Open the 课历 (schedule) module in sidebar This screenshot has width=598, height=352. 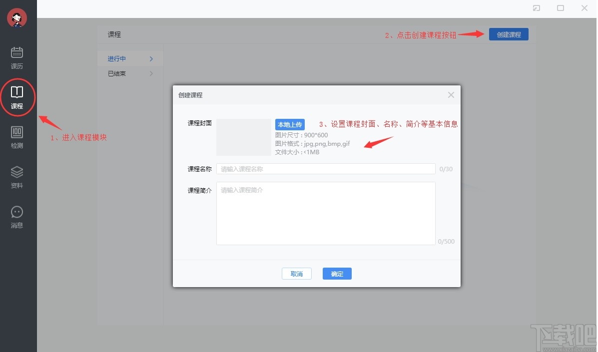tap(17, 56)
